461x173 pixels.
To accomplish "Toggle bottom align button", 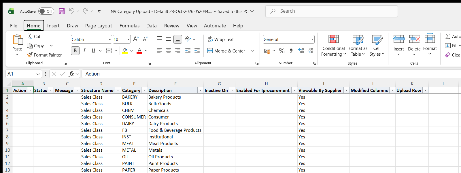I will (178, 39).
